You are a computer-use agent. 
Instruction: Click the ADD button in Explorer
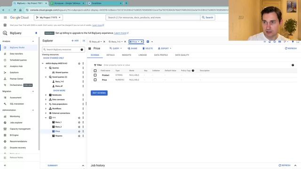pyautogui.click(x=75, y=41)
